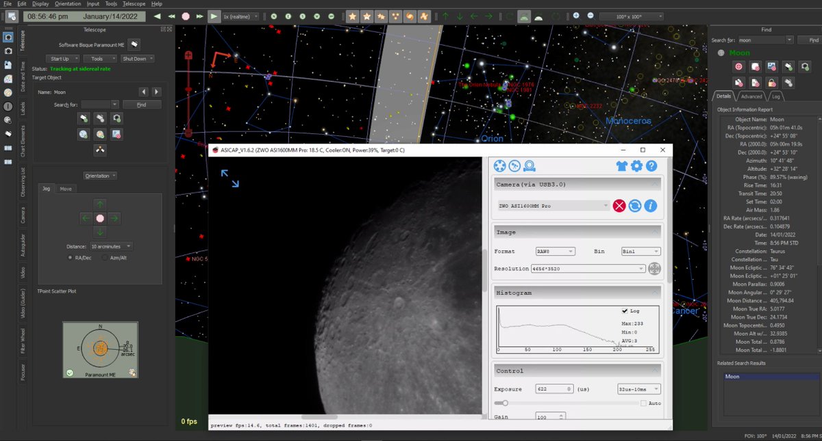Toggle the Log checkbox in Histogram
The width and height of the screenshot is (822, 441).
(x=625, y=310)
